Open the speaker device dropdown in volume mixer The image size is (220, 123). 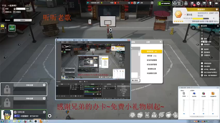pos(188,96)
